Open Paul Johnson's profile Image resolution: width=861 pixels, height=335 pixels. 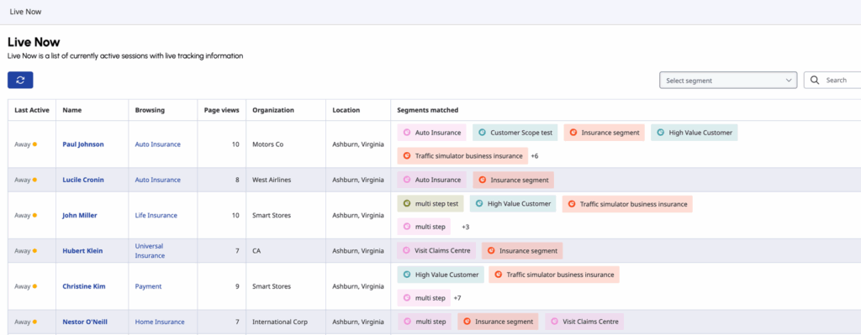pyautogui.click(x=83, y=144)
